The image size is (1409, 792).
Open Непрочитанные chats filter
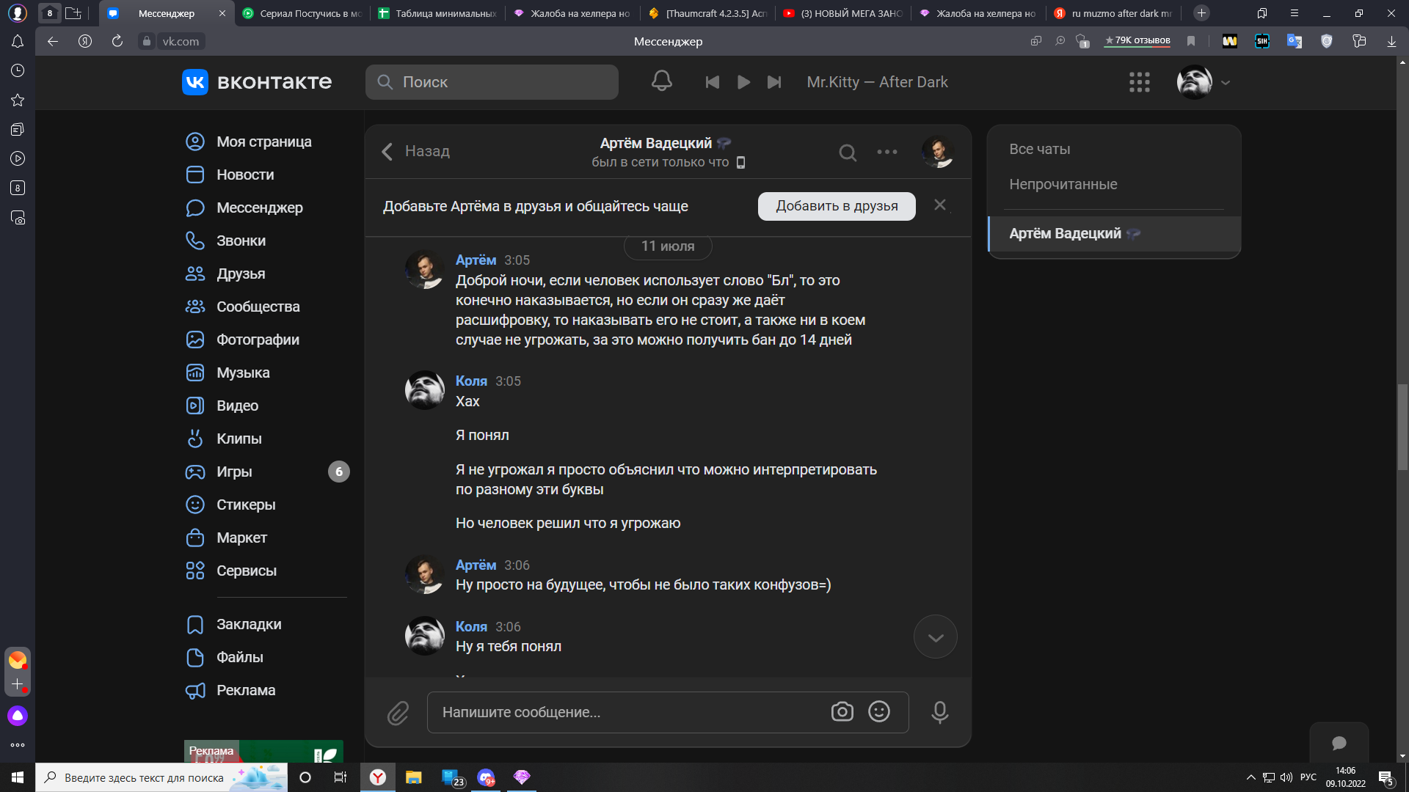point(1063,184)
